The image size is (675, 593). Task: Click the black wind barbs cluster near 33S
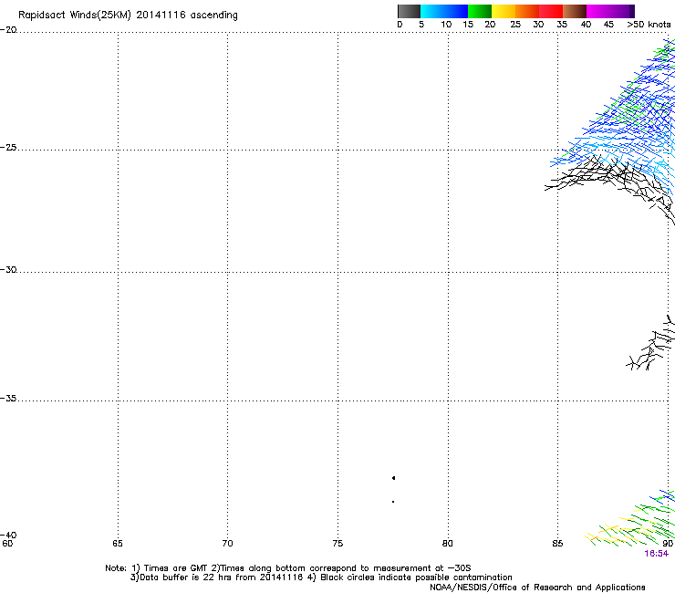pyautogui.click(x=650, y=343)
